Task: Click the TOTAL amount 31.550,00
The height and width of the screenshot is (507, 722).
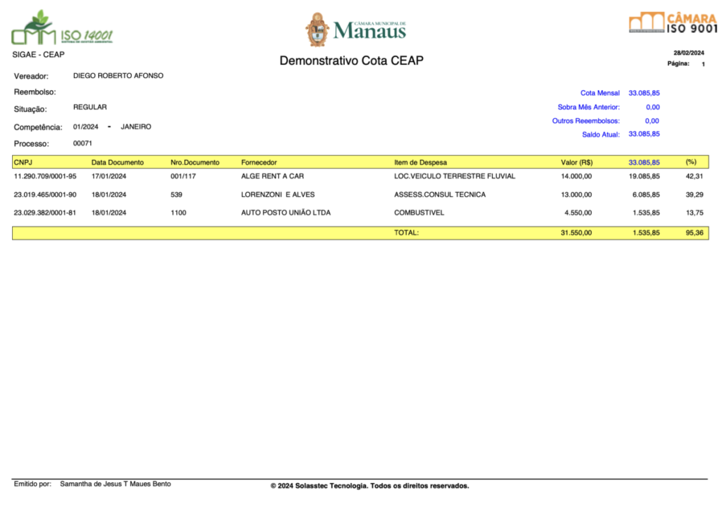Action: [x=576, y=232]
